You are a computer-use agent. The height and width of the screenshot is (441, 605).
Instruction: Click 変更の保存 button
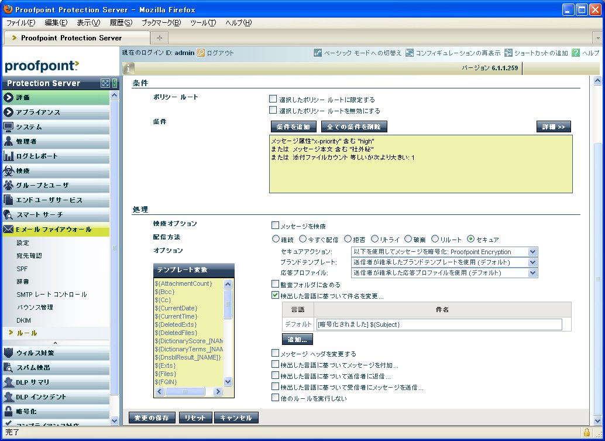click(x=152, y=418)
